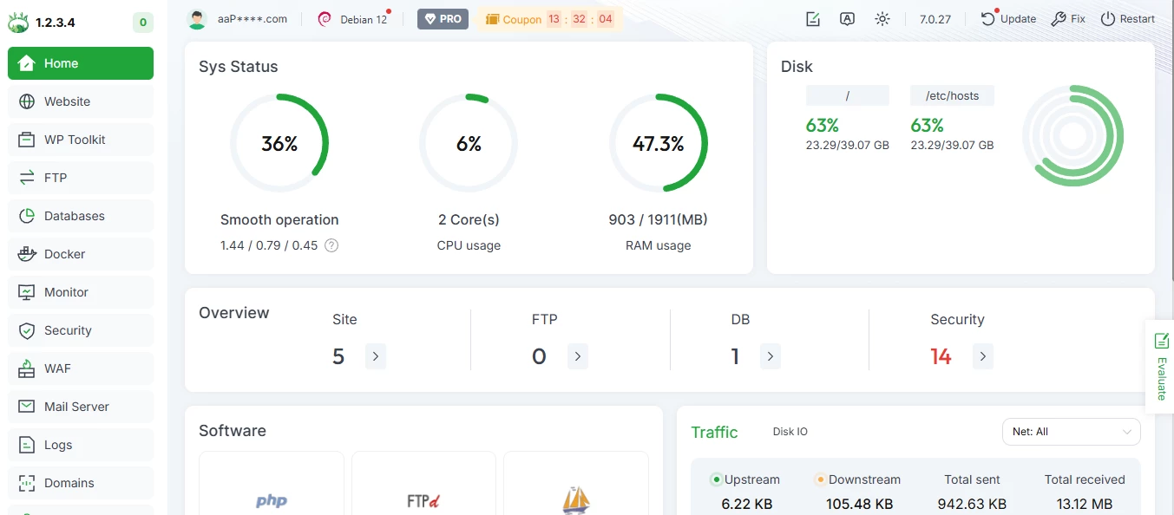The width and height of the screenshot is (1174, 515).
Task: Switch to the /etc/hosts disk tab
Action: click(x=951, y=95)
